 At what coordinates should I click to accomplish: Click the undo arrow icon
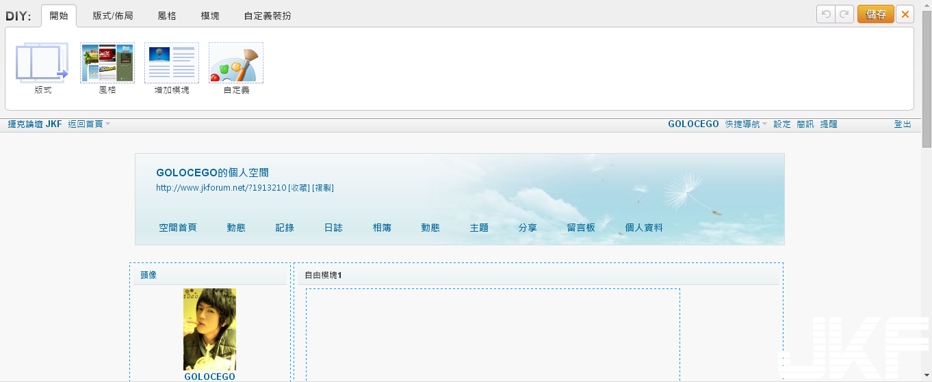click(x=826, y=14)
